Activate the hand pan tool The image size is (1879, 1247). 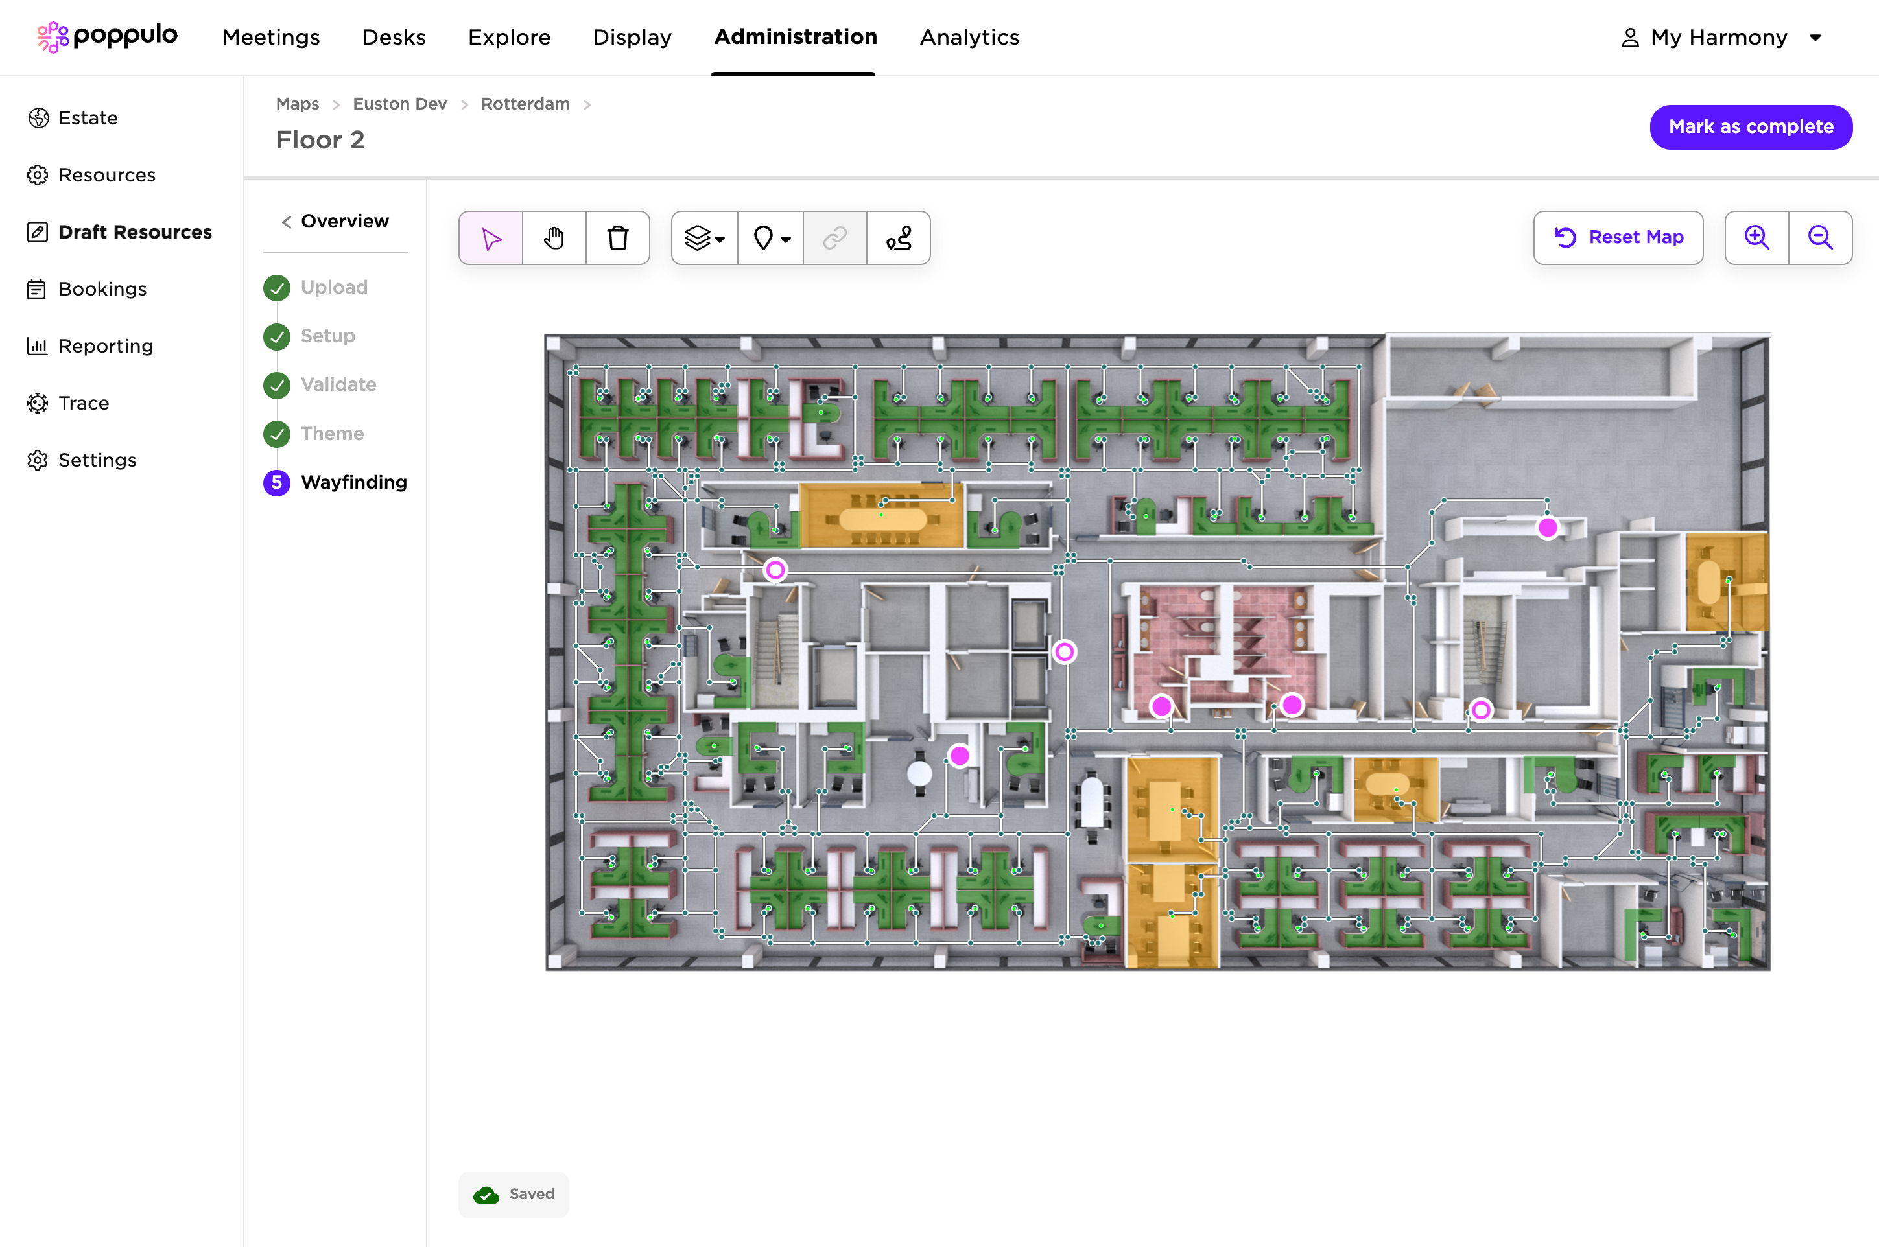pyautogui.click(x=554, y=238)
